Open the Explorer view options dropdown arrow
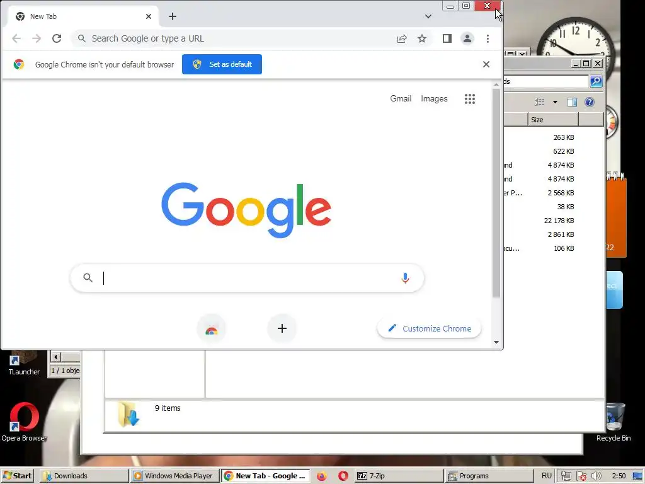Screen dimensions: 645x484 (556, 102)
